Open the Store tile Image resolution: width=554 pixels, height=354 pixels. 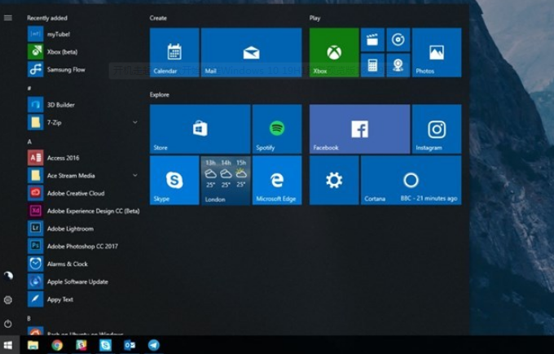point(200,129)
